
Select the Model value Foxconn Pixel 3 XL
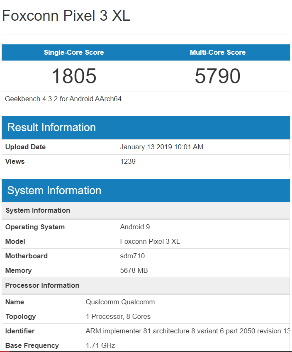pos(150,242)
